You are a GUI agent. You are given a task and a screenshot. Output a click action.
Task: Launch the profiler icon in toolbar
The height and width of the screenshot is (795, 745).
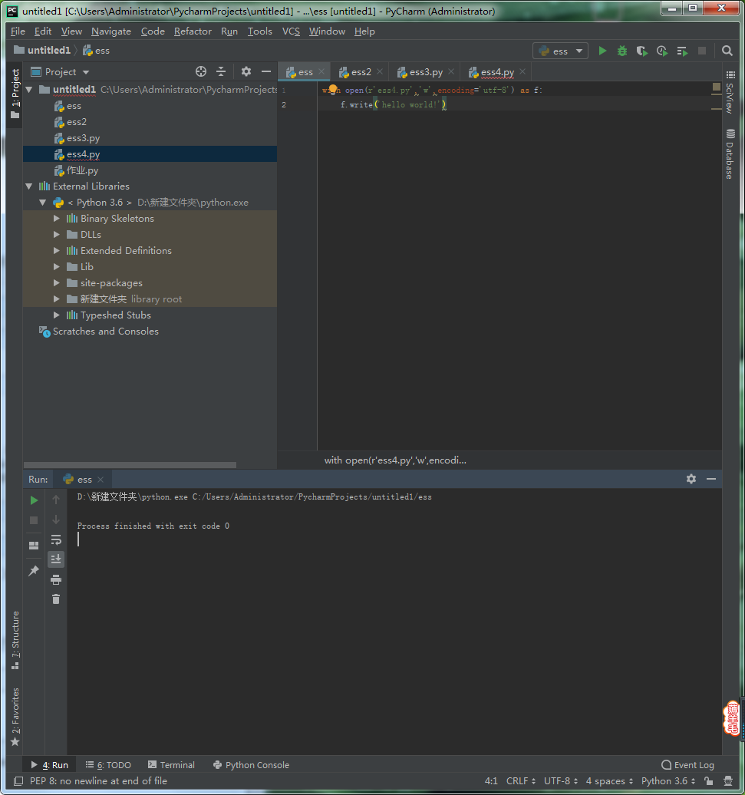pyautogui.click(x=662, y=51)
